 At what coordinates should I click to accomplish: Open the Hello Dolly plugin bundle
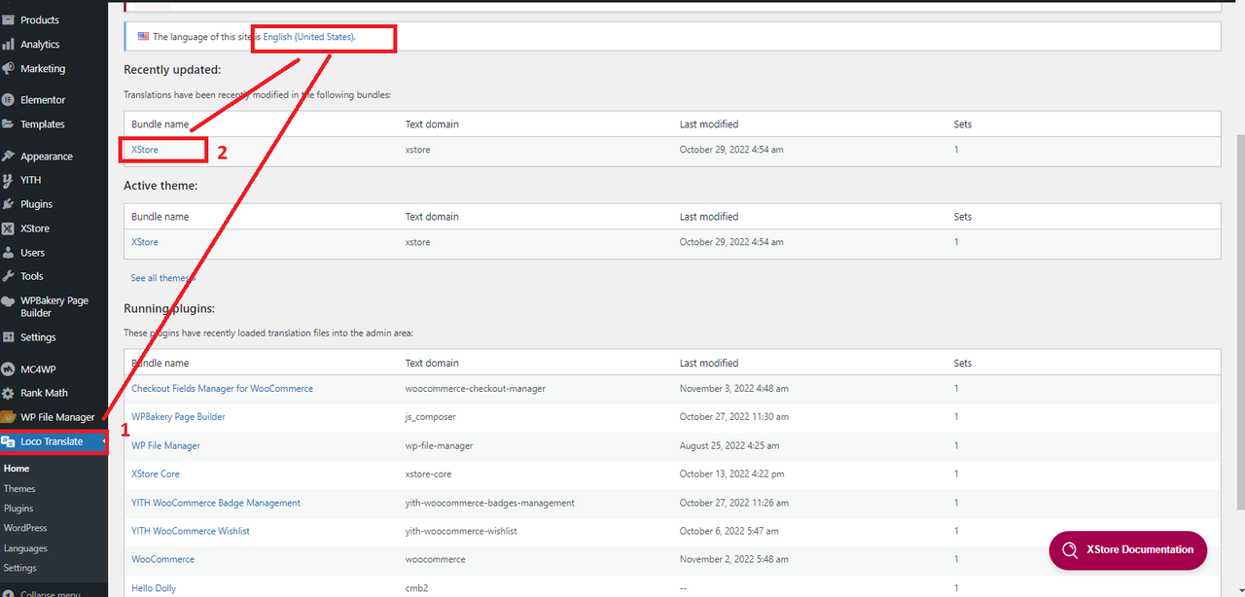tap(154, 588)
